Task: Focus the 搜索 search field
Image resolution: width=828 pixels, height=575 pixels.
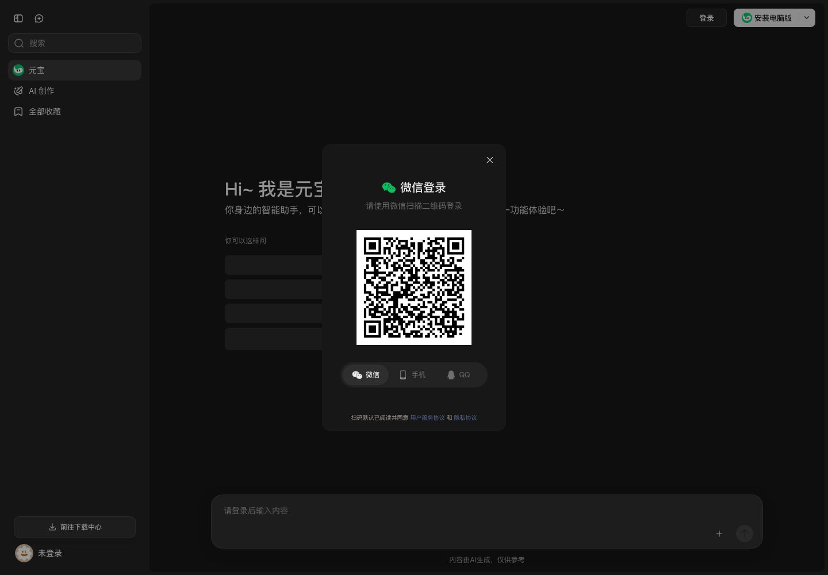Action: pos(75,43)
